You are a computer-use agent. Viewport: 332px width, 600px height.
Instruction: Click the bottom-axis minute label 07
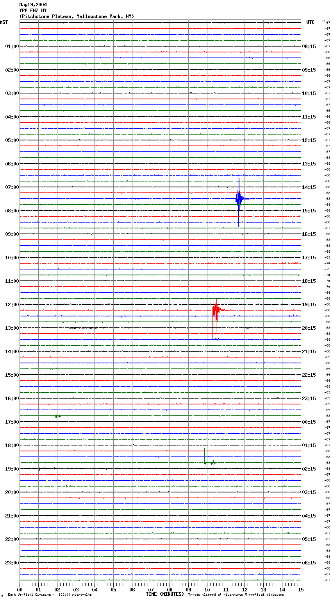[151, 590]
